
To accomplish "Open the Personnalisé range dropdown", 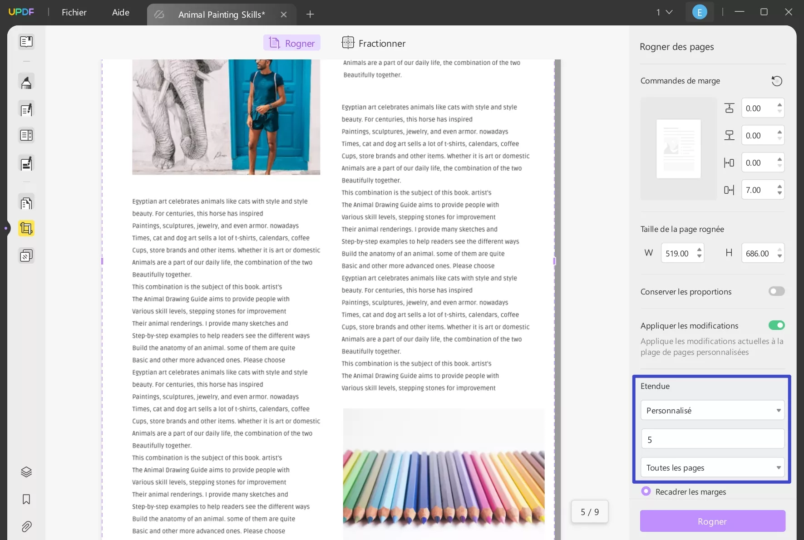I will point(711,410).
